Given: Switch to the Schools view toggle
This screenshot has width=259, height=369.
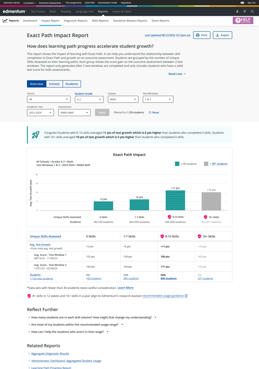Looking at the screenshot, I should pos(54,84).
